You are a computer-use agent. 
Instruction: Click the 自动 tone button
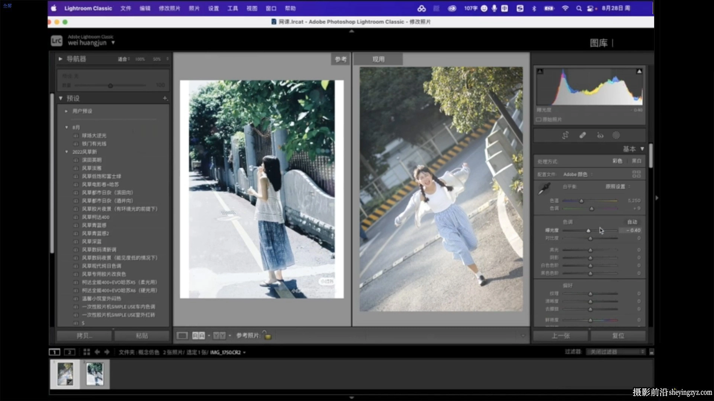[632, 222]
